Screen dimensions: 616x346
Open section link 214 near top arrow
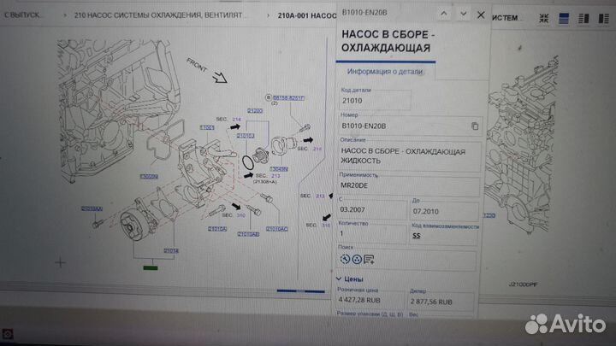point(236,120)
